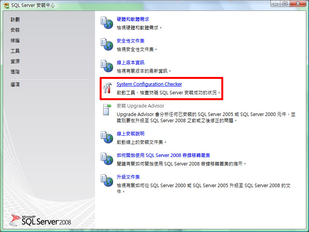Select 資源 in the left sidebar

(x=15, y=61)
